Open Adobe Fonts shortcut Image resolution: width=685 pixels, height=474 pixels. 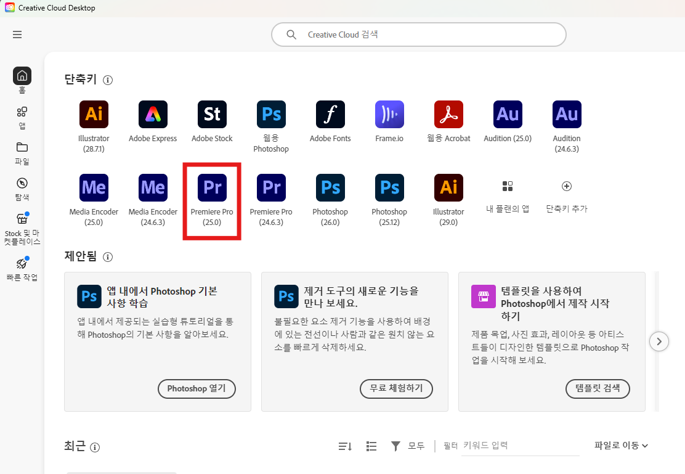[x=330, y=115]
